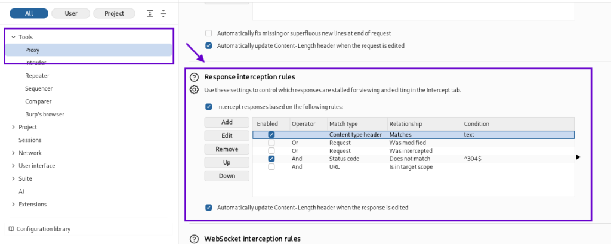Disable the Content type header rule checkbox
Viewport: 611px width, 244px height.
click(x=271, y=134)
